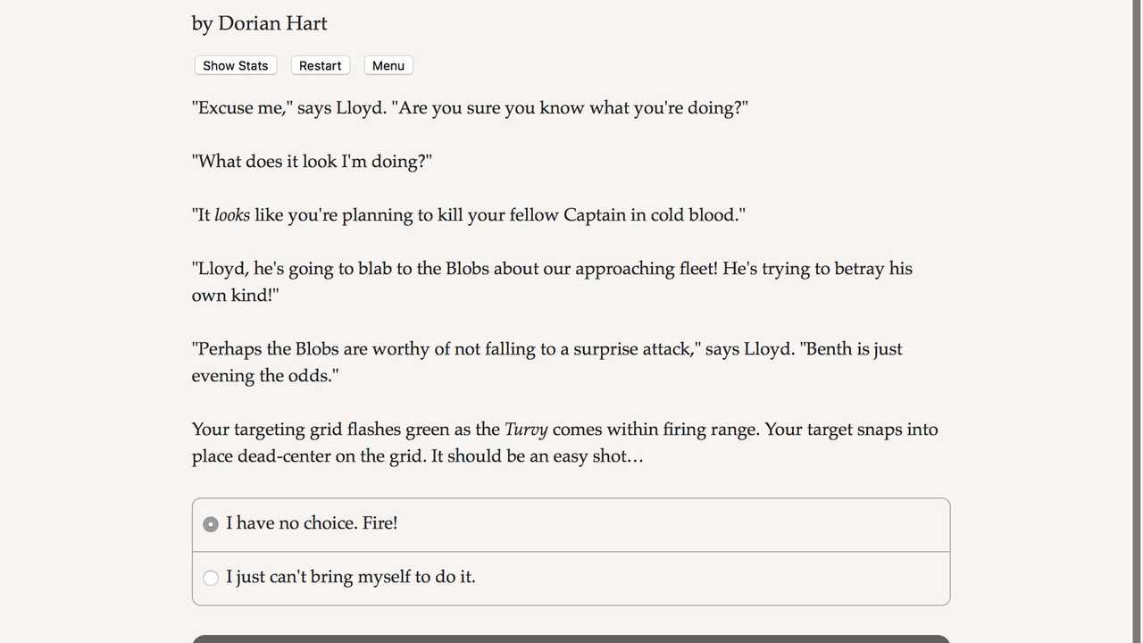Viewport: 1143px width, 643px height.
Task: Open the Menu button
Action: coord(388,65)
